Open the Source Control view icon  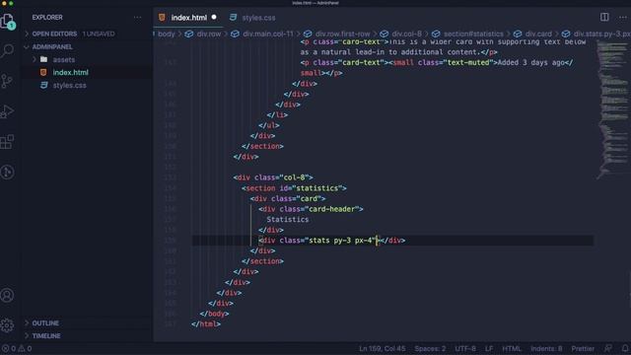(x=7, y=81)
